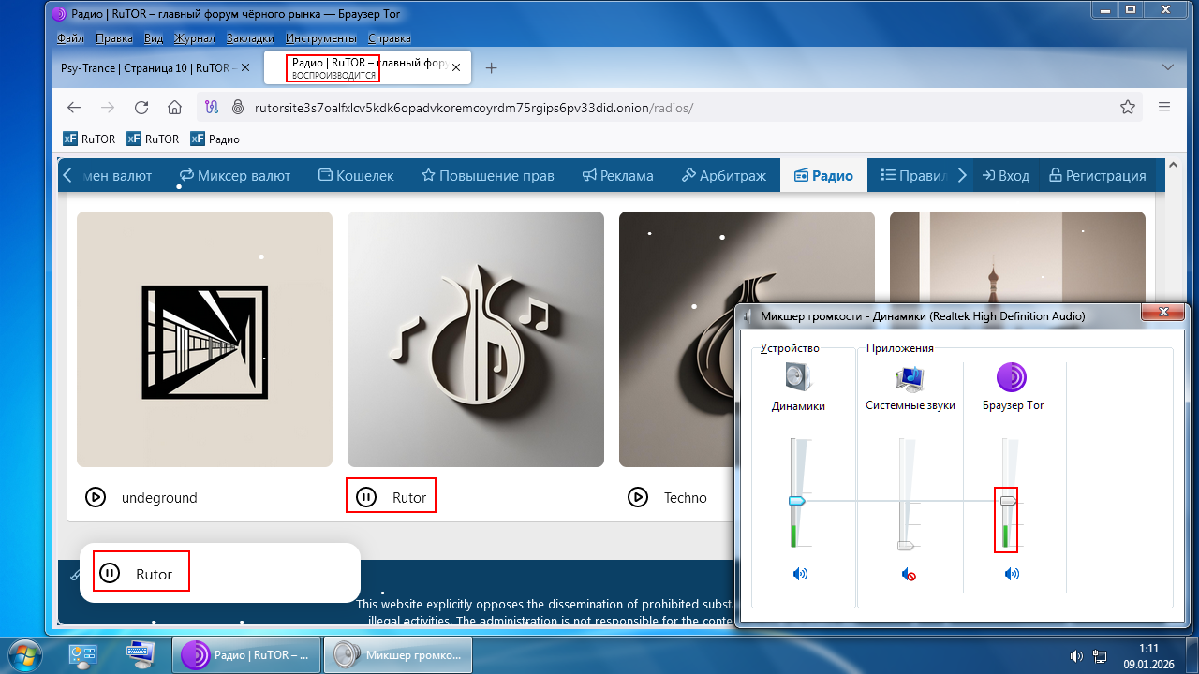The height and width of the screenshot is (674, 1199).
Task: Expand the list all tabs dropdown arrow
Action: 1167,67
